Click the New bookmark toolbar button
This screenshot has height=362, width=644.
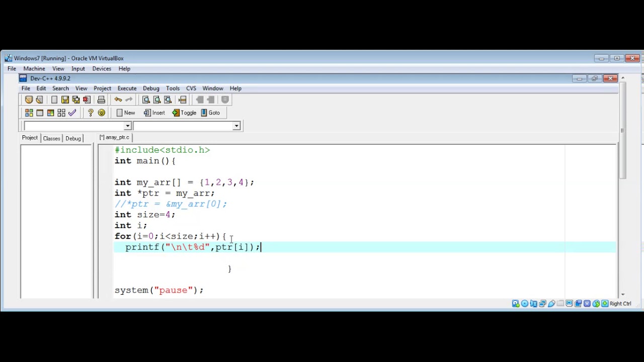pos(126,113)
